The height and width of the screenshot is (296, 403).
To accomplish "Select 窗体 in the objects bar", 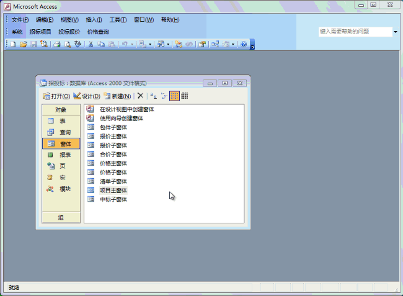I will click(61, 143).
